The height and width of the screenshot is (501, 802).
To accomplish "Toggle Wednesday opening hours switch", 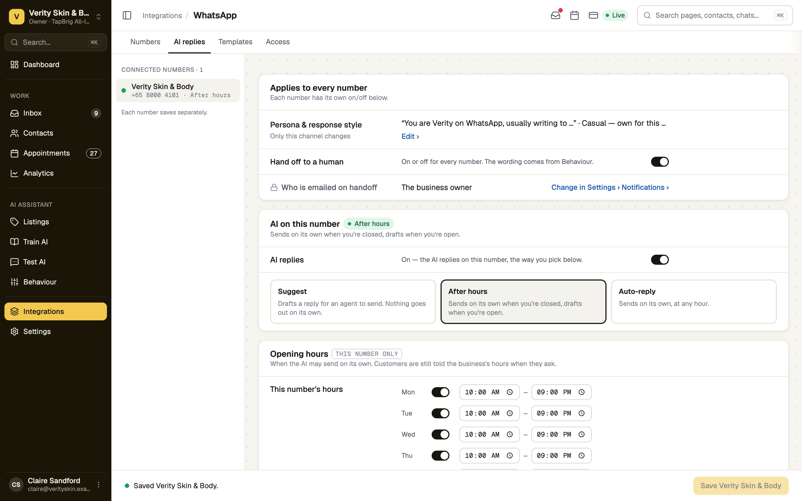I will tap(441, 434).
